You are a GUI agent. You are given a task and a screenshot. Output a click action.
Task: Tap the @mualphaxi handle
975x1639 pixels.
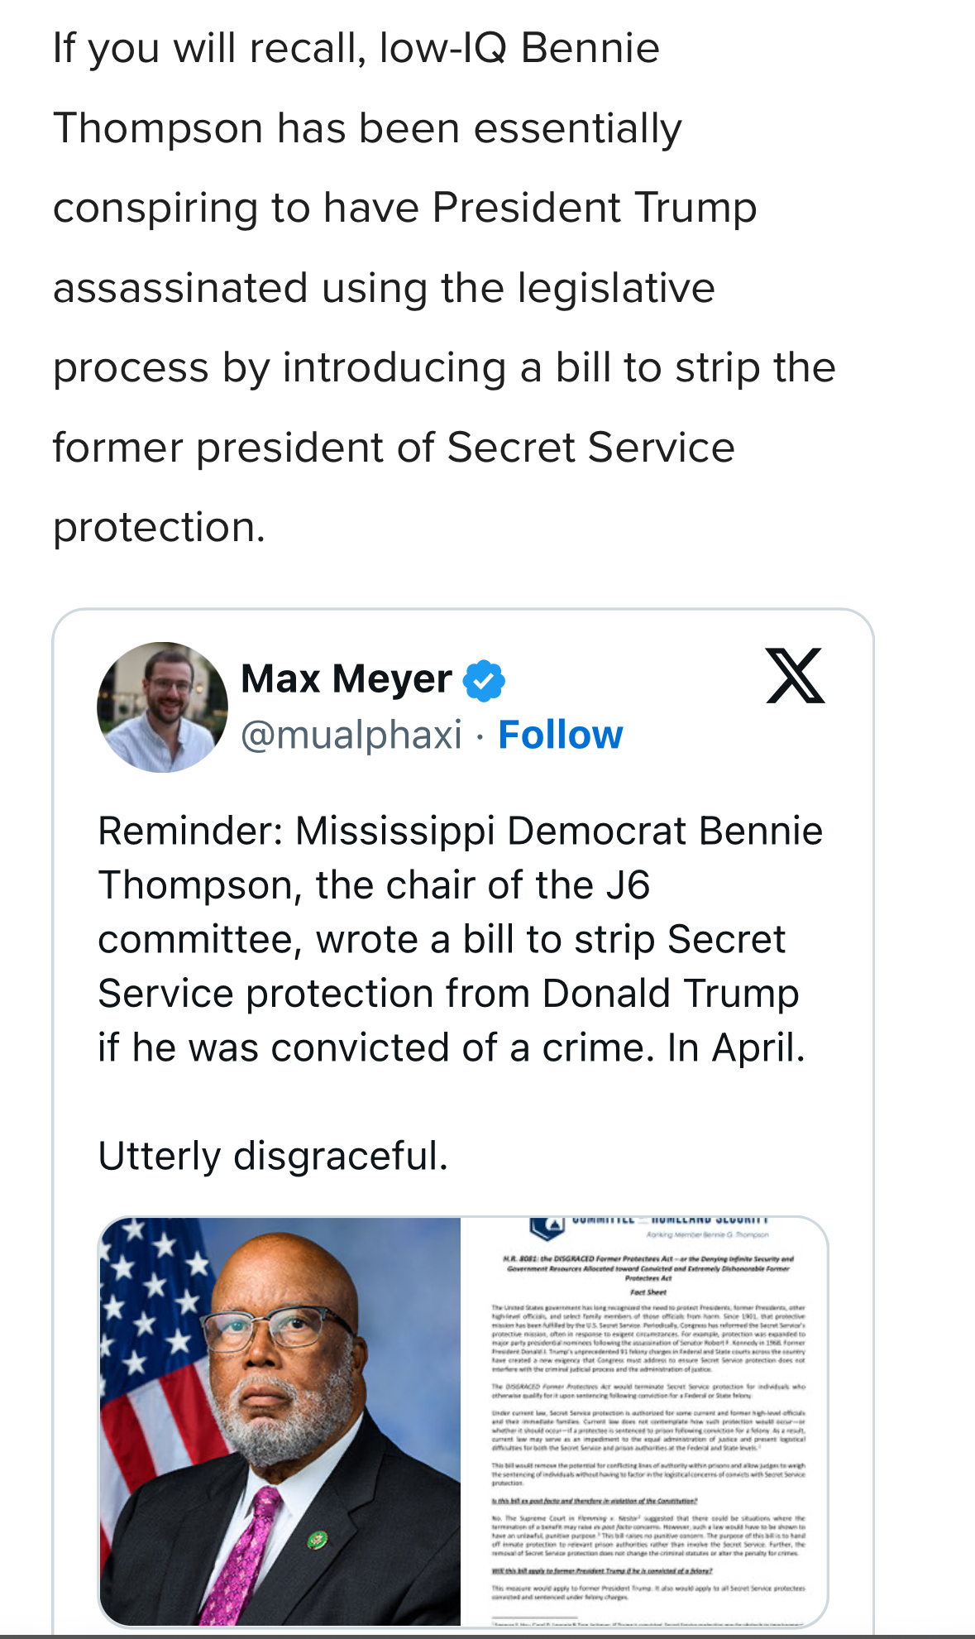point(351,735)
